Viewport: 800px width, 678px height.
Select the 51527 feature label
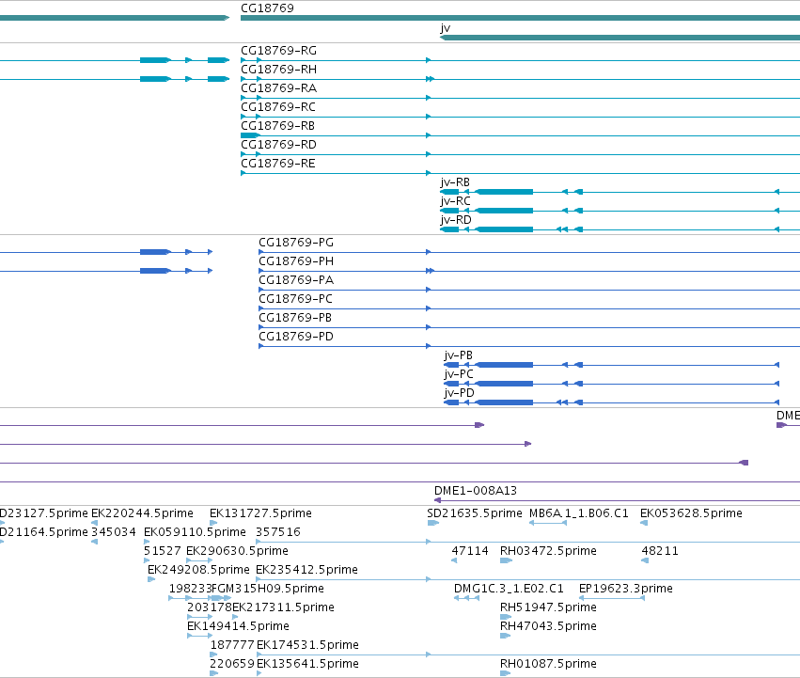(163, 551)
